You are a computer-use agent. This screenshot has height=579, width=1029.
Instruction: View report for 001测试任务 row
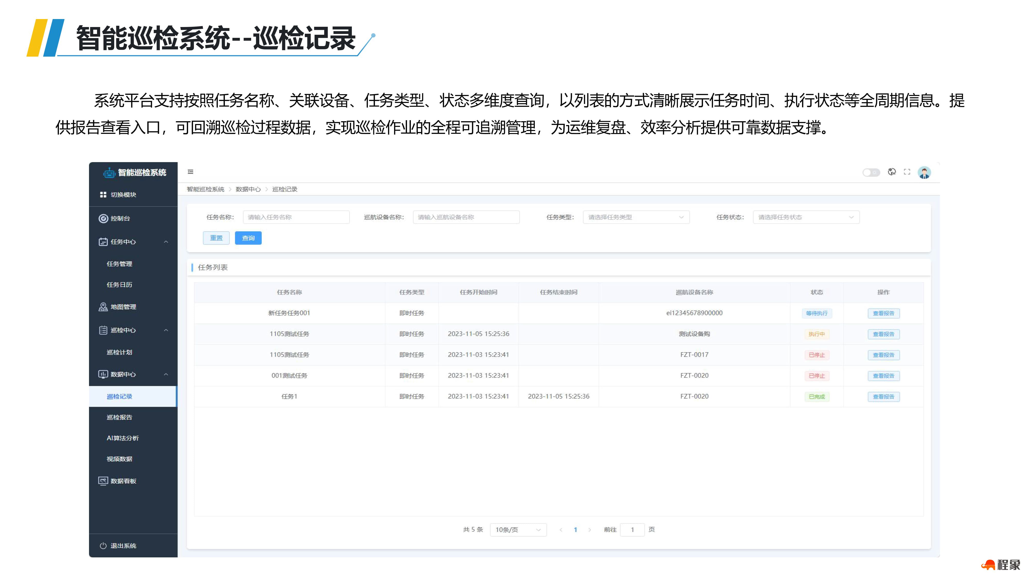tap(884, 376)
